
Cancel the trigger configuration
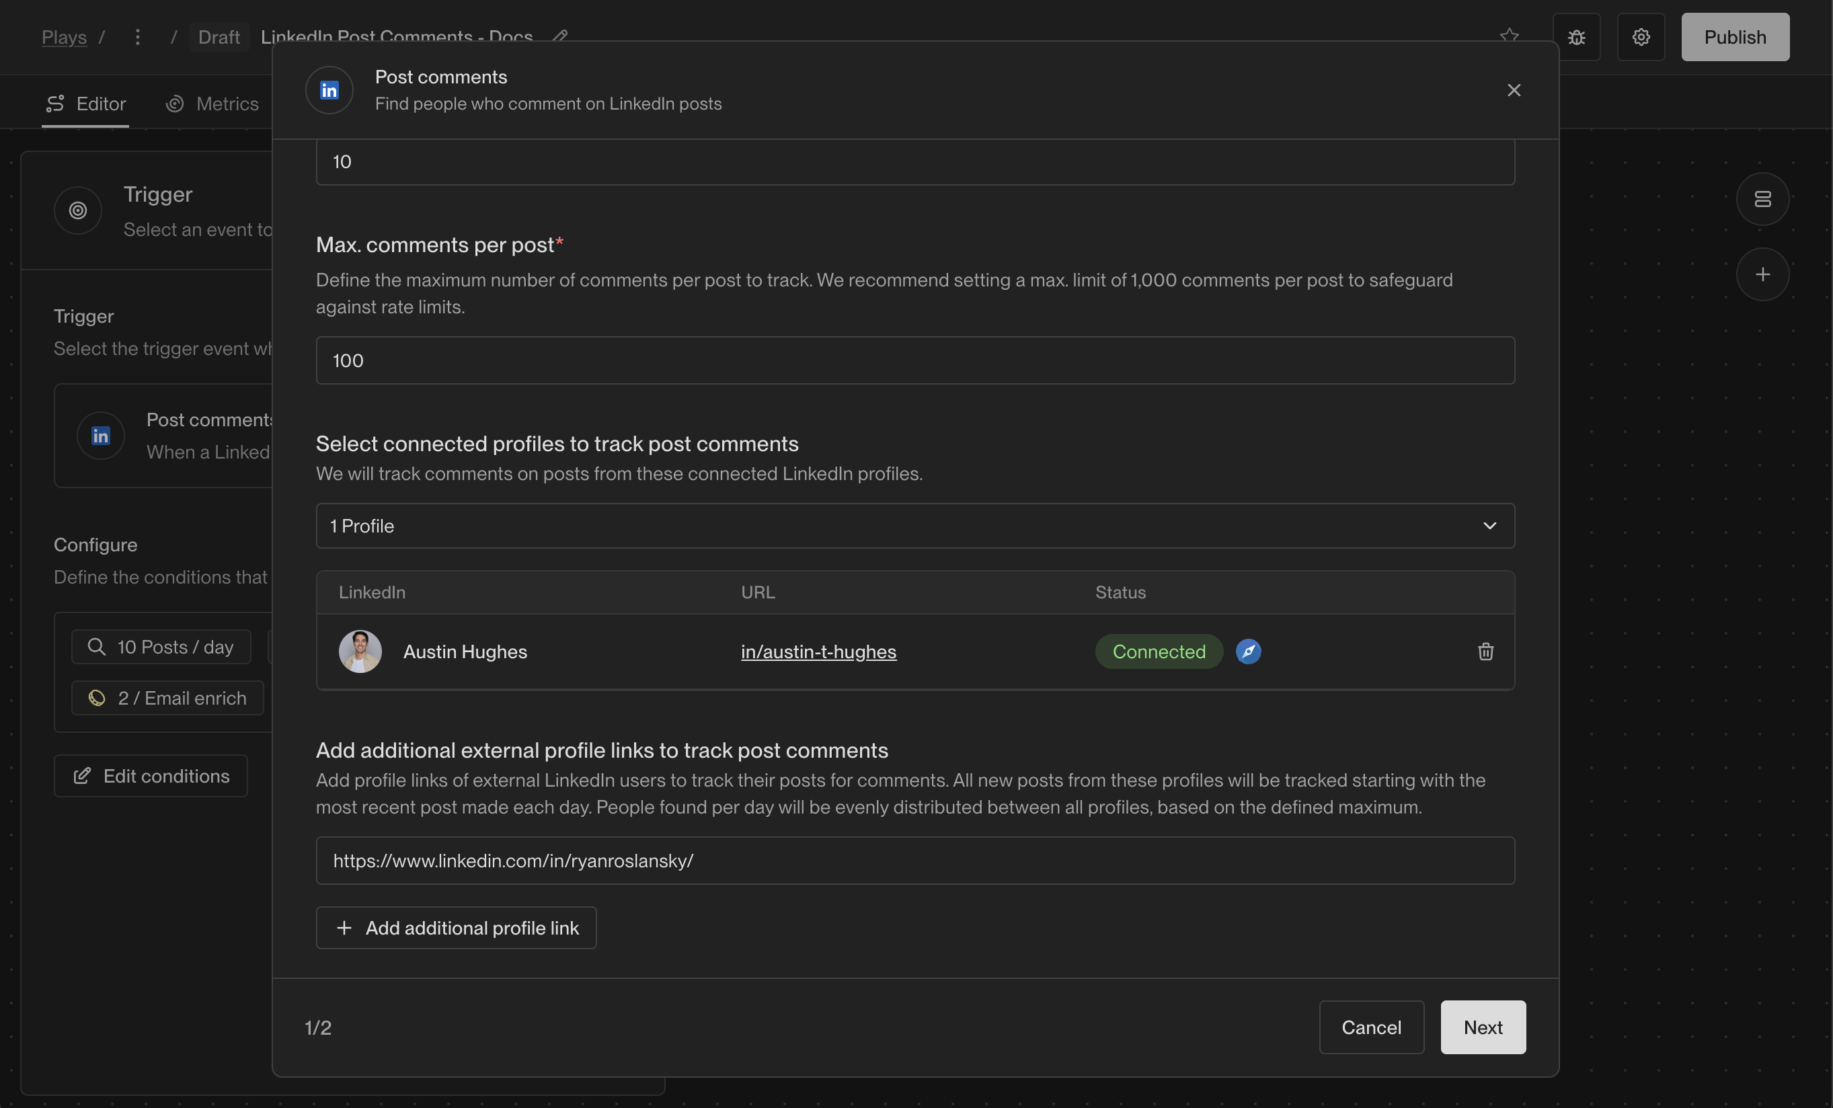[1371, 1027]
